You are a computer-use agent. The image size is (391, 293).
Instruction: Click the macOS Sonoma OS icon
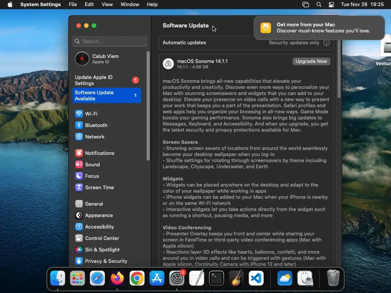168,64
